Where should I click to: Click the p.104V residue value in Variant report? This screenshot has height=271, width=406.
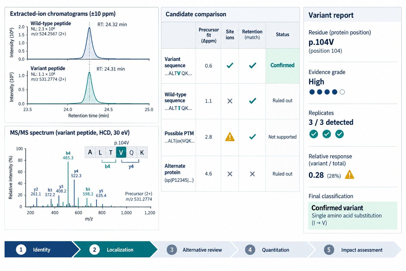[321, 42]
